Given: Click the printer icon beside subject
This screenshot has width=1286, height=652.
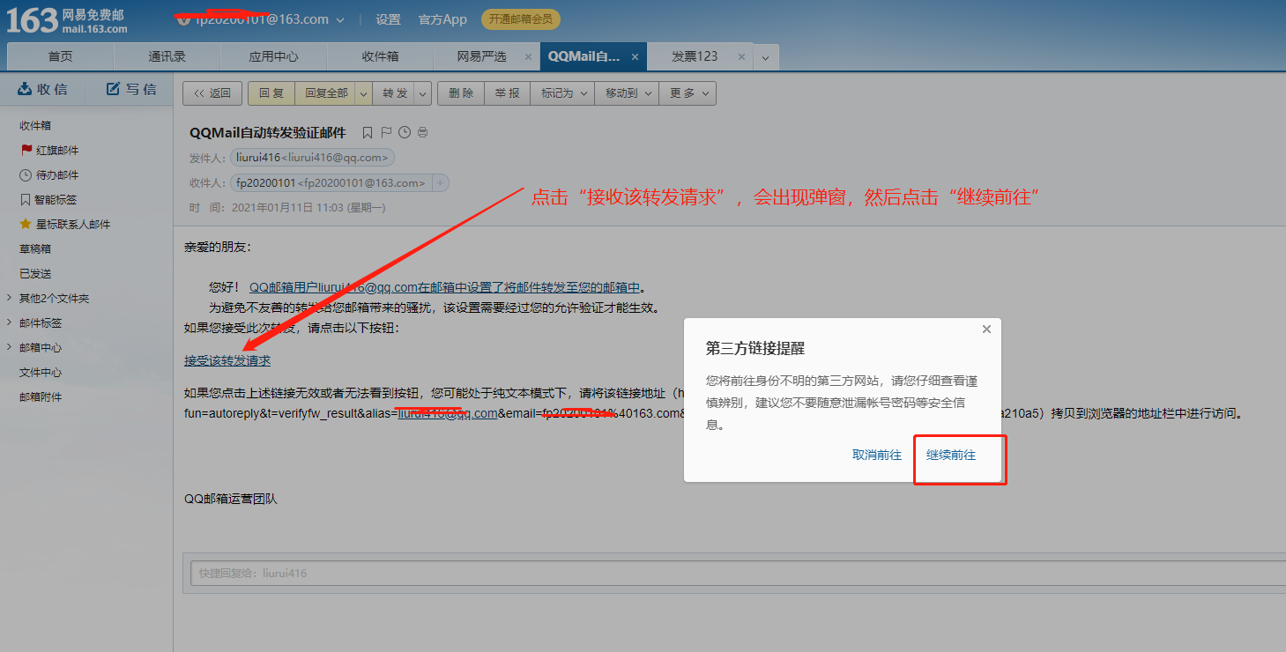Looking at the screenshot, I should click(x=422, y=133).
